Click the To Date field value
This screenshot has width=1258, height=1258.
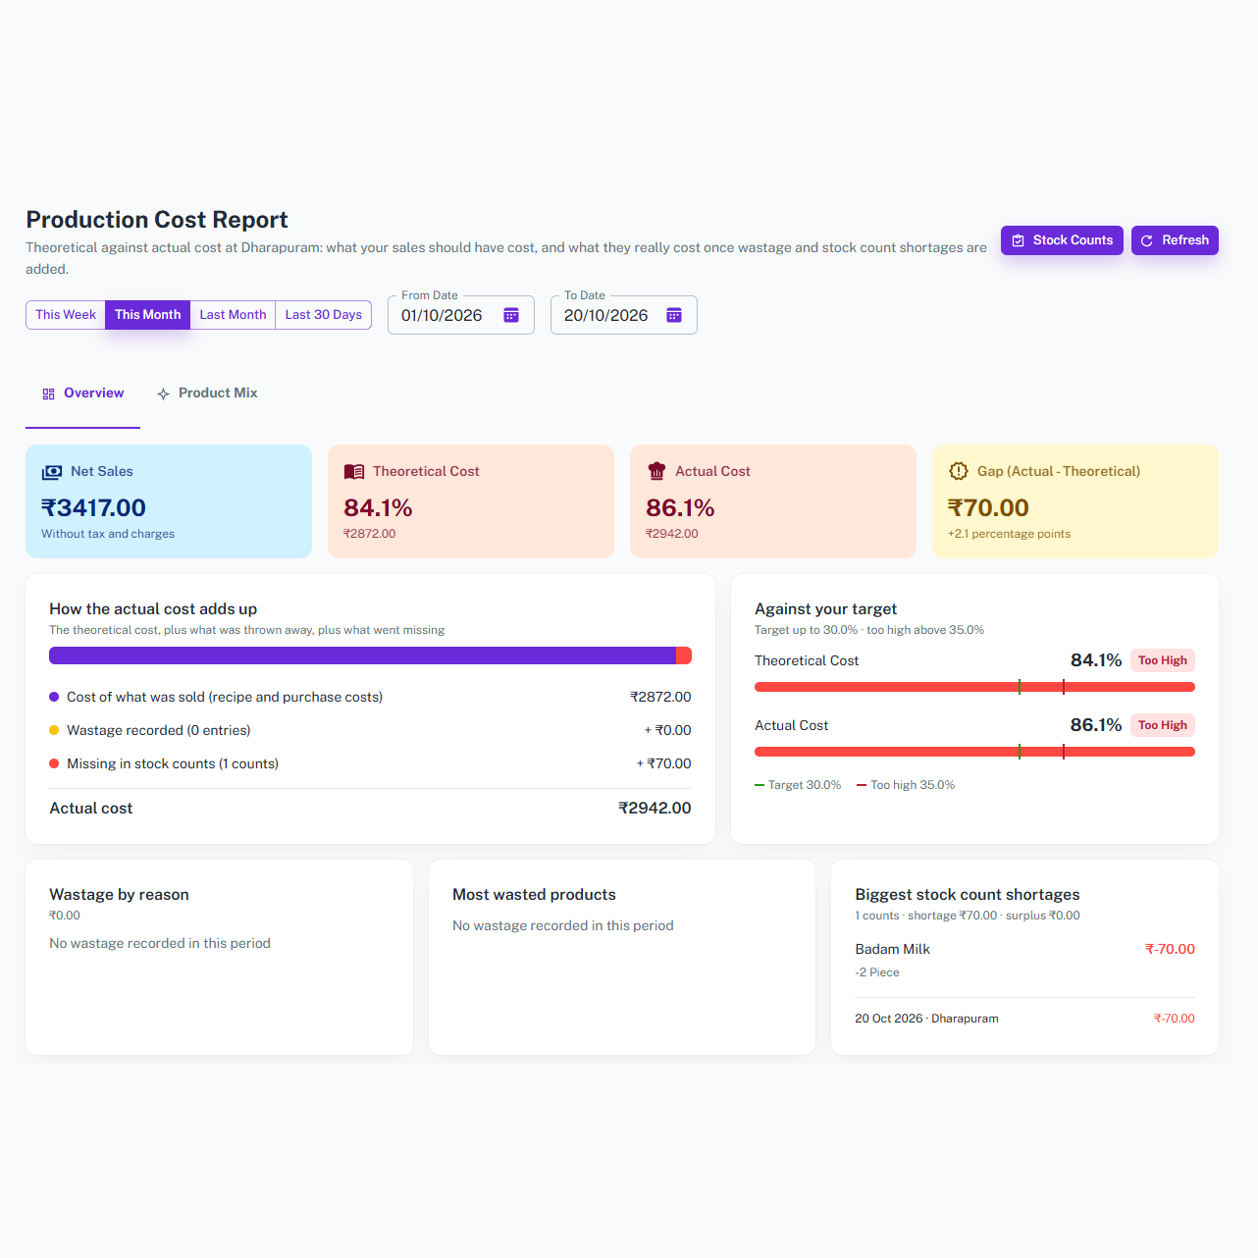(x=605, y=315)
